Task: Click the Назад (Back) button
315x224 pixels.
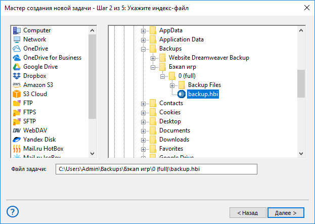Action: coord(248,212)
